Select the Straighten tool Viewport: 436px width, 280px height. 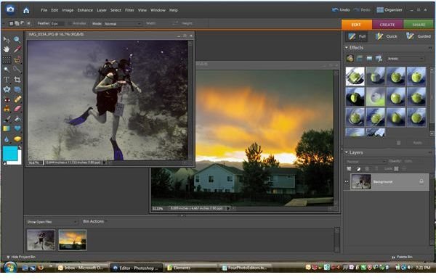(17, 89)
